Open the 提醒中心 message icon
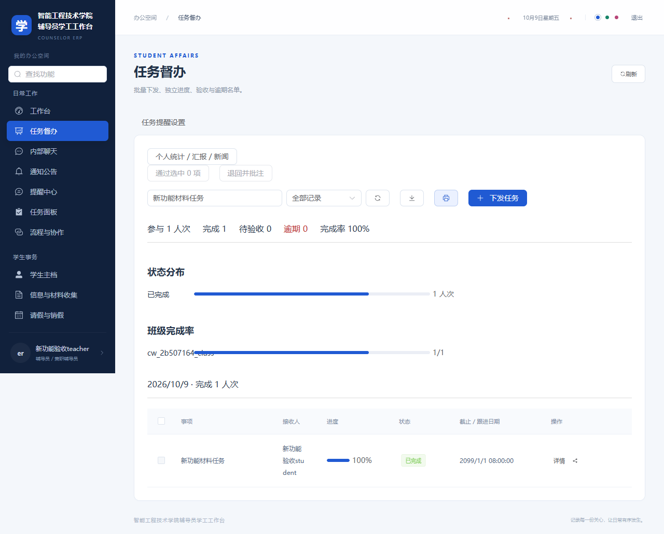This screenshot has width=664, height=534. (x=19, y=192)
